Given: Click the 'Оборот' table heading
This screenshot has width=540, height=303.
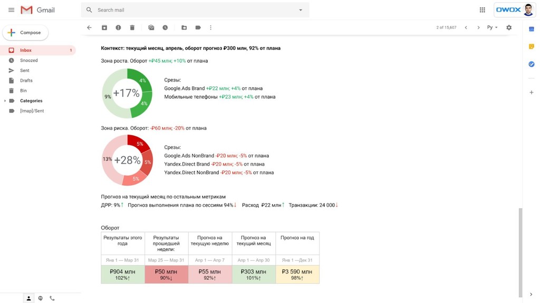Looking at the screenshot, I should [110, 228].
